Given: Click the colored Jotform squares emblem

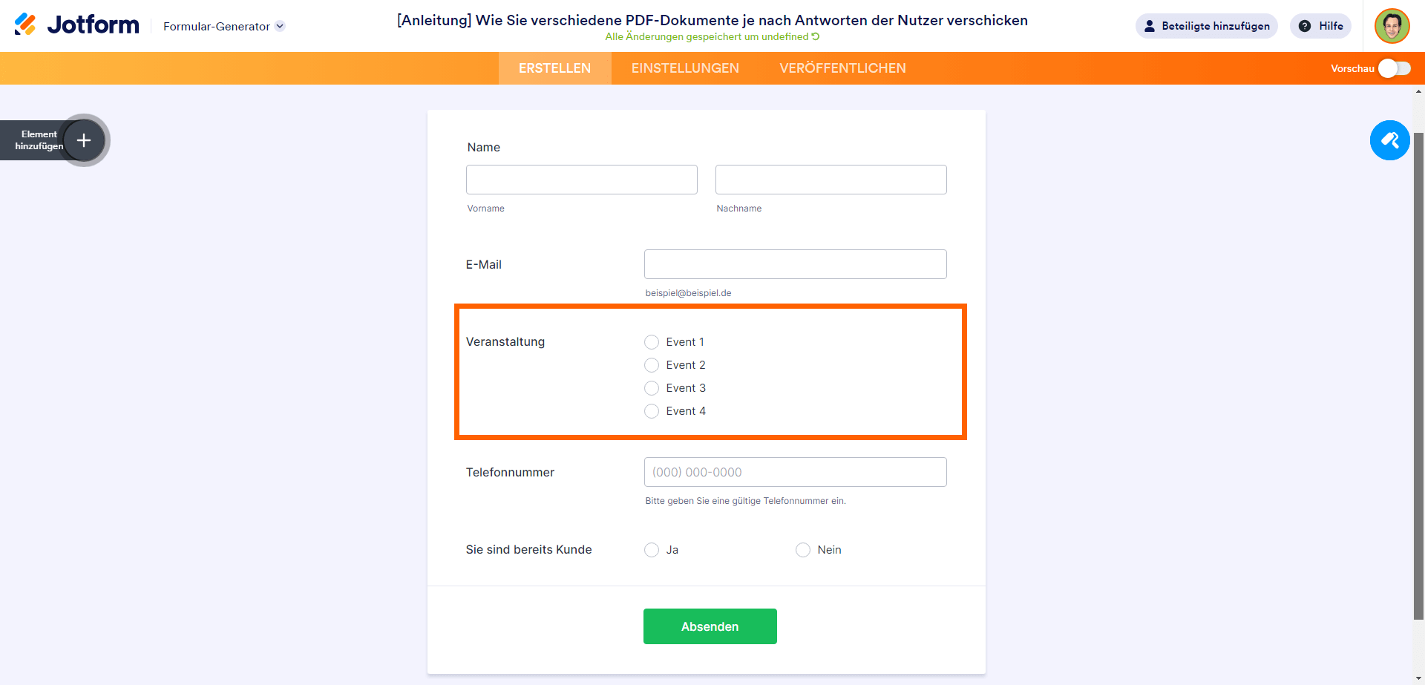Looking at the screenshot, I should click(24, 24).
